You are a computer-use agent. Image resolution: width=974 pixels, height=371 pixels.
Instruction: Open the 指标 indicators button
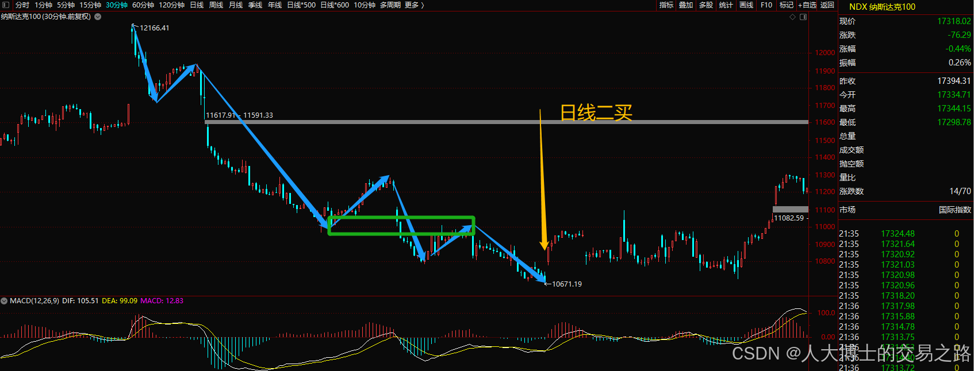pyautogui.click(x=666, y=5)
